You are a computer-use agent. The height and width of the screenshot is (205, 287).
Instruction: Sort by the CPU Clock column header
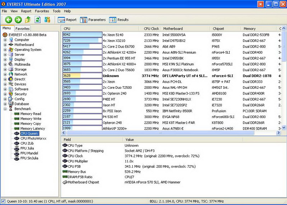[x=150, y=29]
